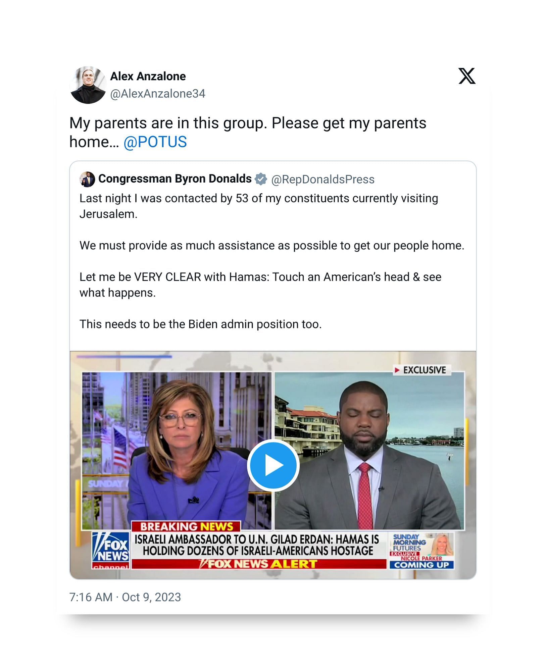Open the @POTUS mention link
The height and width of the screenshot is (671, 546).
(x=155, y=142)
